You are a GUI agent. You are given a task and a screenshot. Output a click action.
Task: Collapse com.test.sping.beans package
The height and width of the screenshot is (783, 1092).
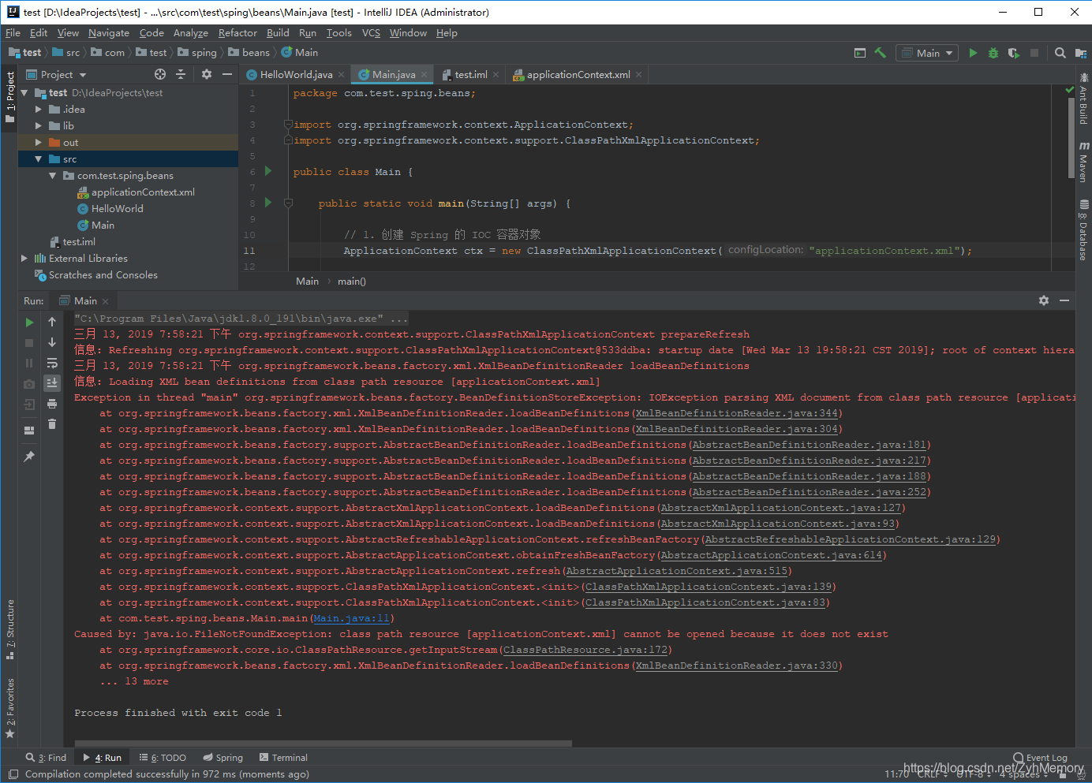(52, 175)
